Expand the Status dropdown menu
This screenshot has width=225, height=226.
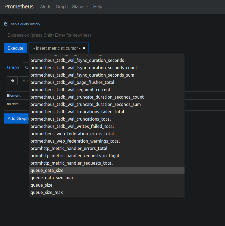pos(80,7)
